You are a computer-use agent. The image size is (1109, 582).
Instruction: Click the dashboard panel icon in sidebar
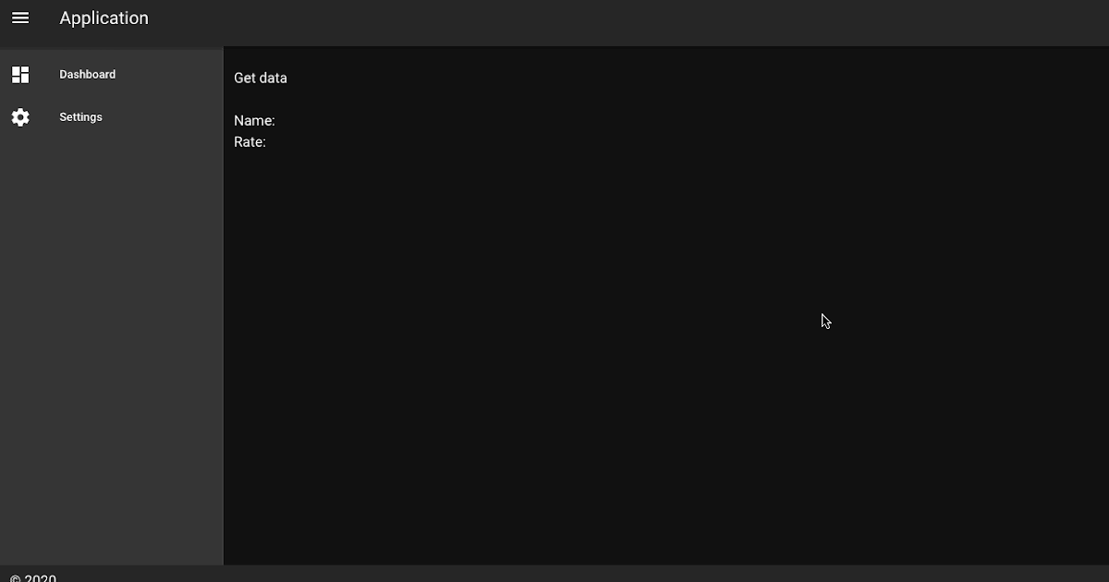[x=20, y=74]
